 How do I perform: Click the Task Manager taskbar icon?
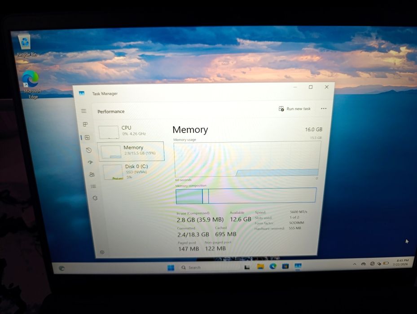298,266
